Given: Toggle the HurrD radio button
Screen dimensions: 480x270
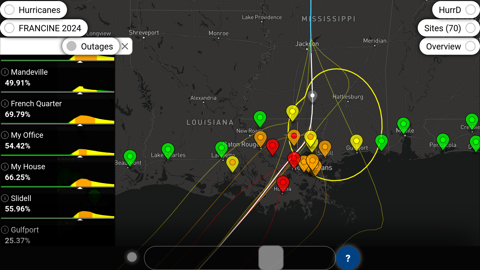Looking at the screenshot, I should click(x=470, y=10).
